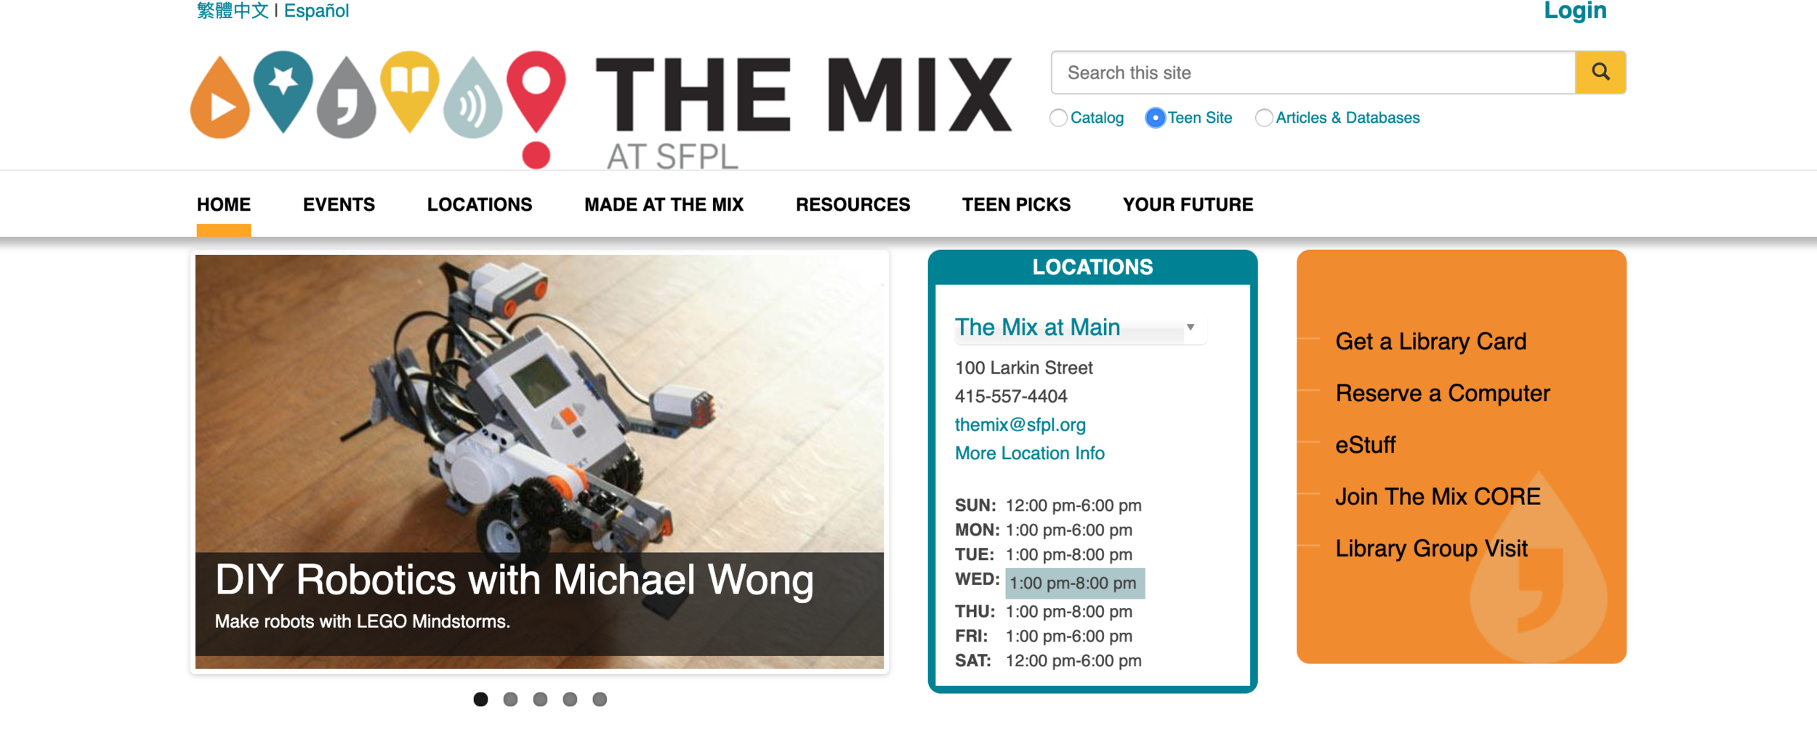Open the Teen Picks menu item
The height and width of the screenshot is (744, 1817).
pyautogui.click(x=1016, y=205)
